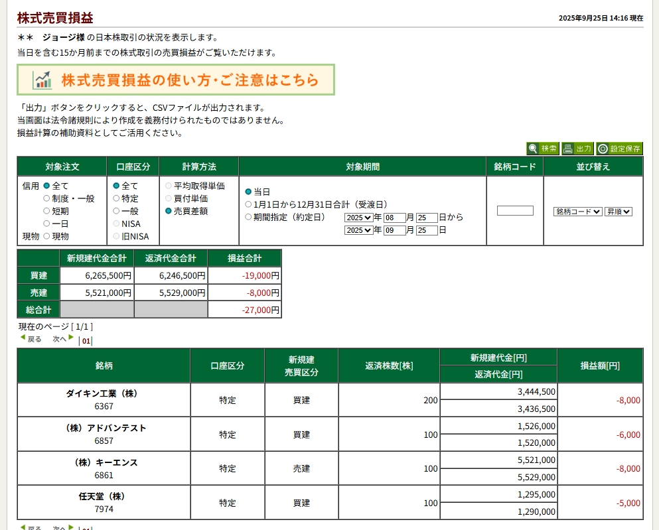Image resolution: width=659 pixels, height=530 pixels.
Task: Click the green 戻る arrow above the table
Action: [x=23, y=338]
